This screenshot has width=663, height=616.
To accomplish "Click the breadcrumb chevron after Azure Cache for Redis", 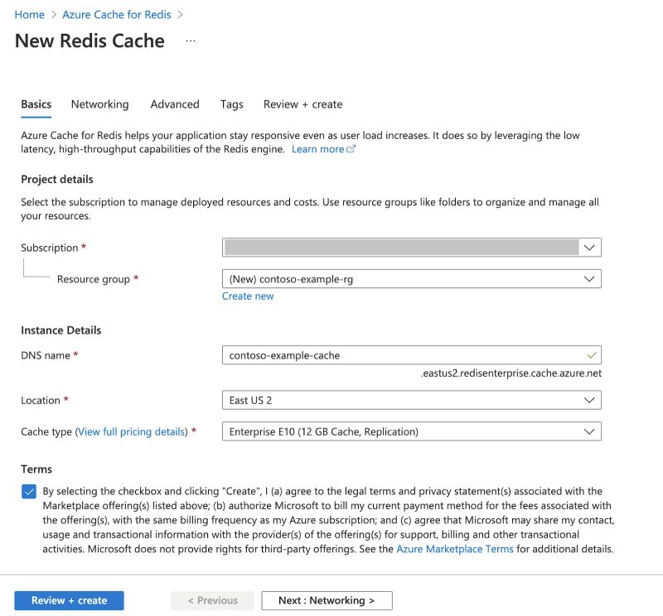I will (x=180, y=14).
